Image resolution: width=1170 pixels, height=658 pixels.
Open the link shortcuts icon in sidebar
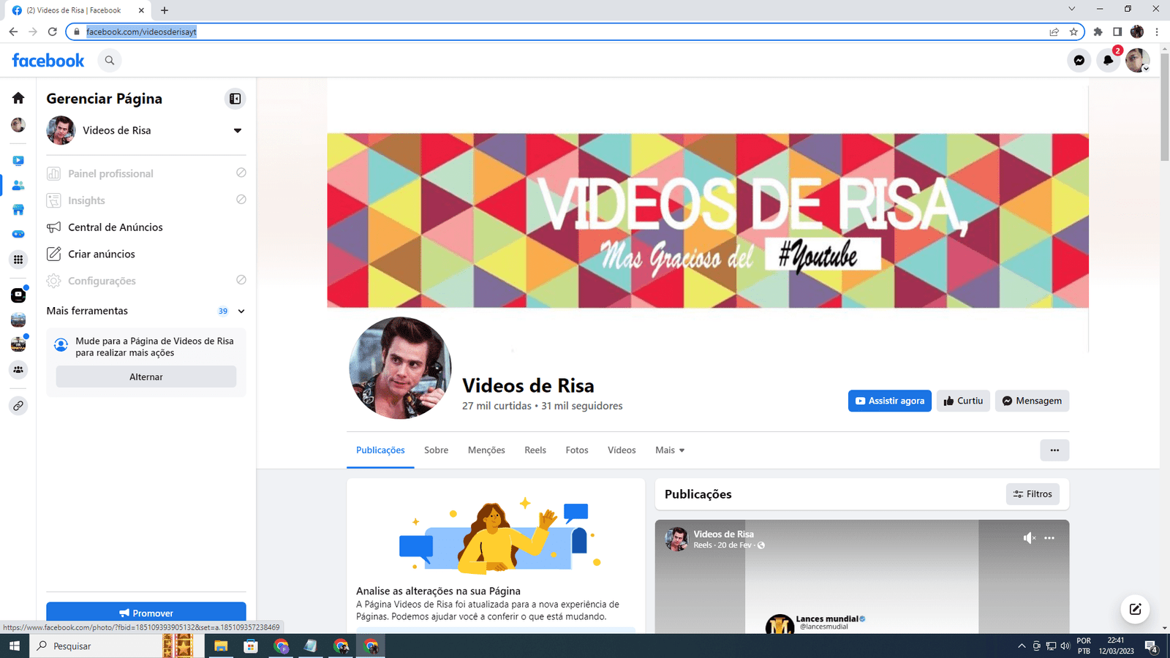click(18, 406)
